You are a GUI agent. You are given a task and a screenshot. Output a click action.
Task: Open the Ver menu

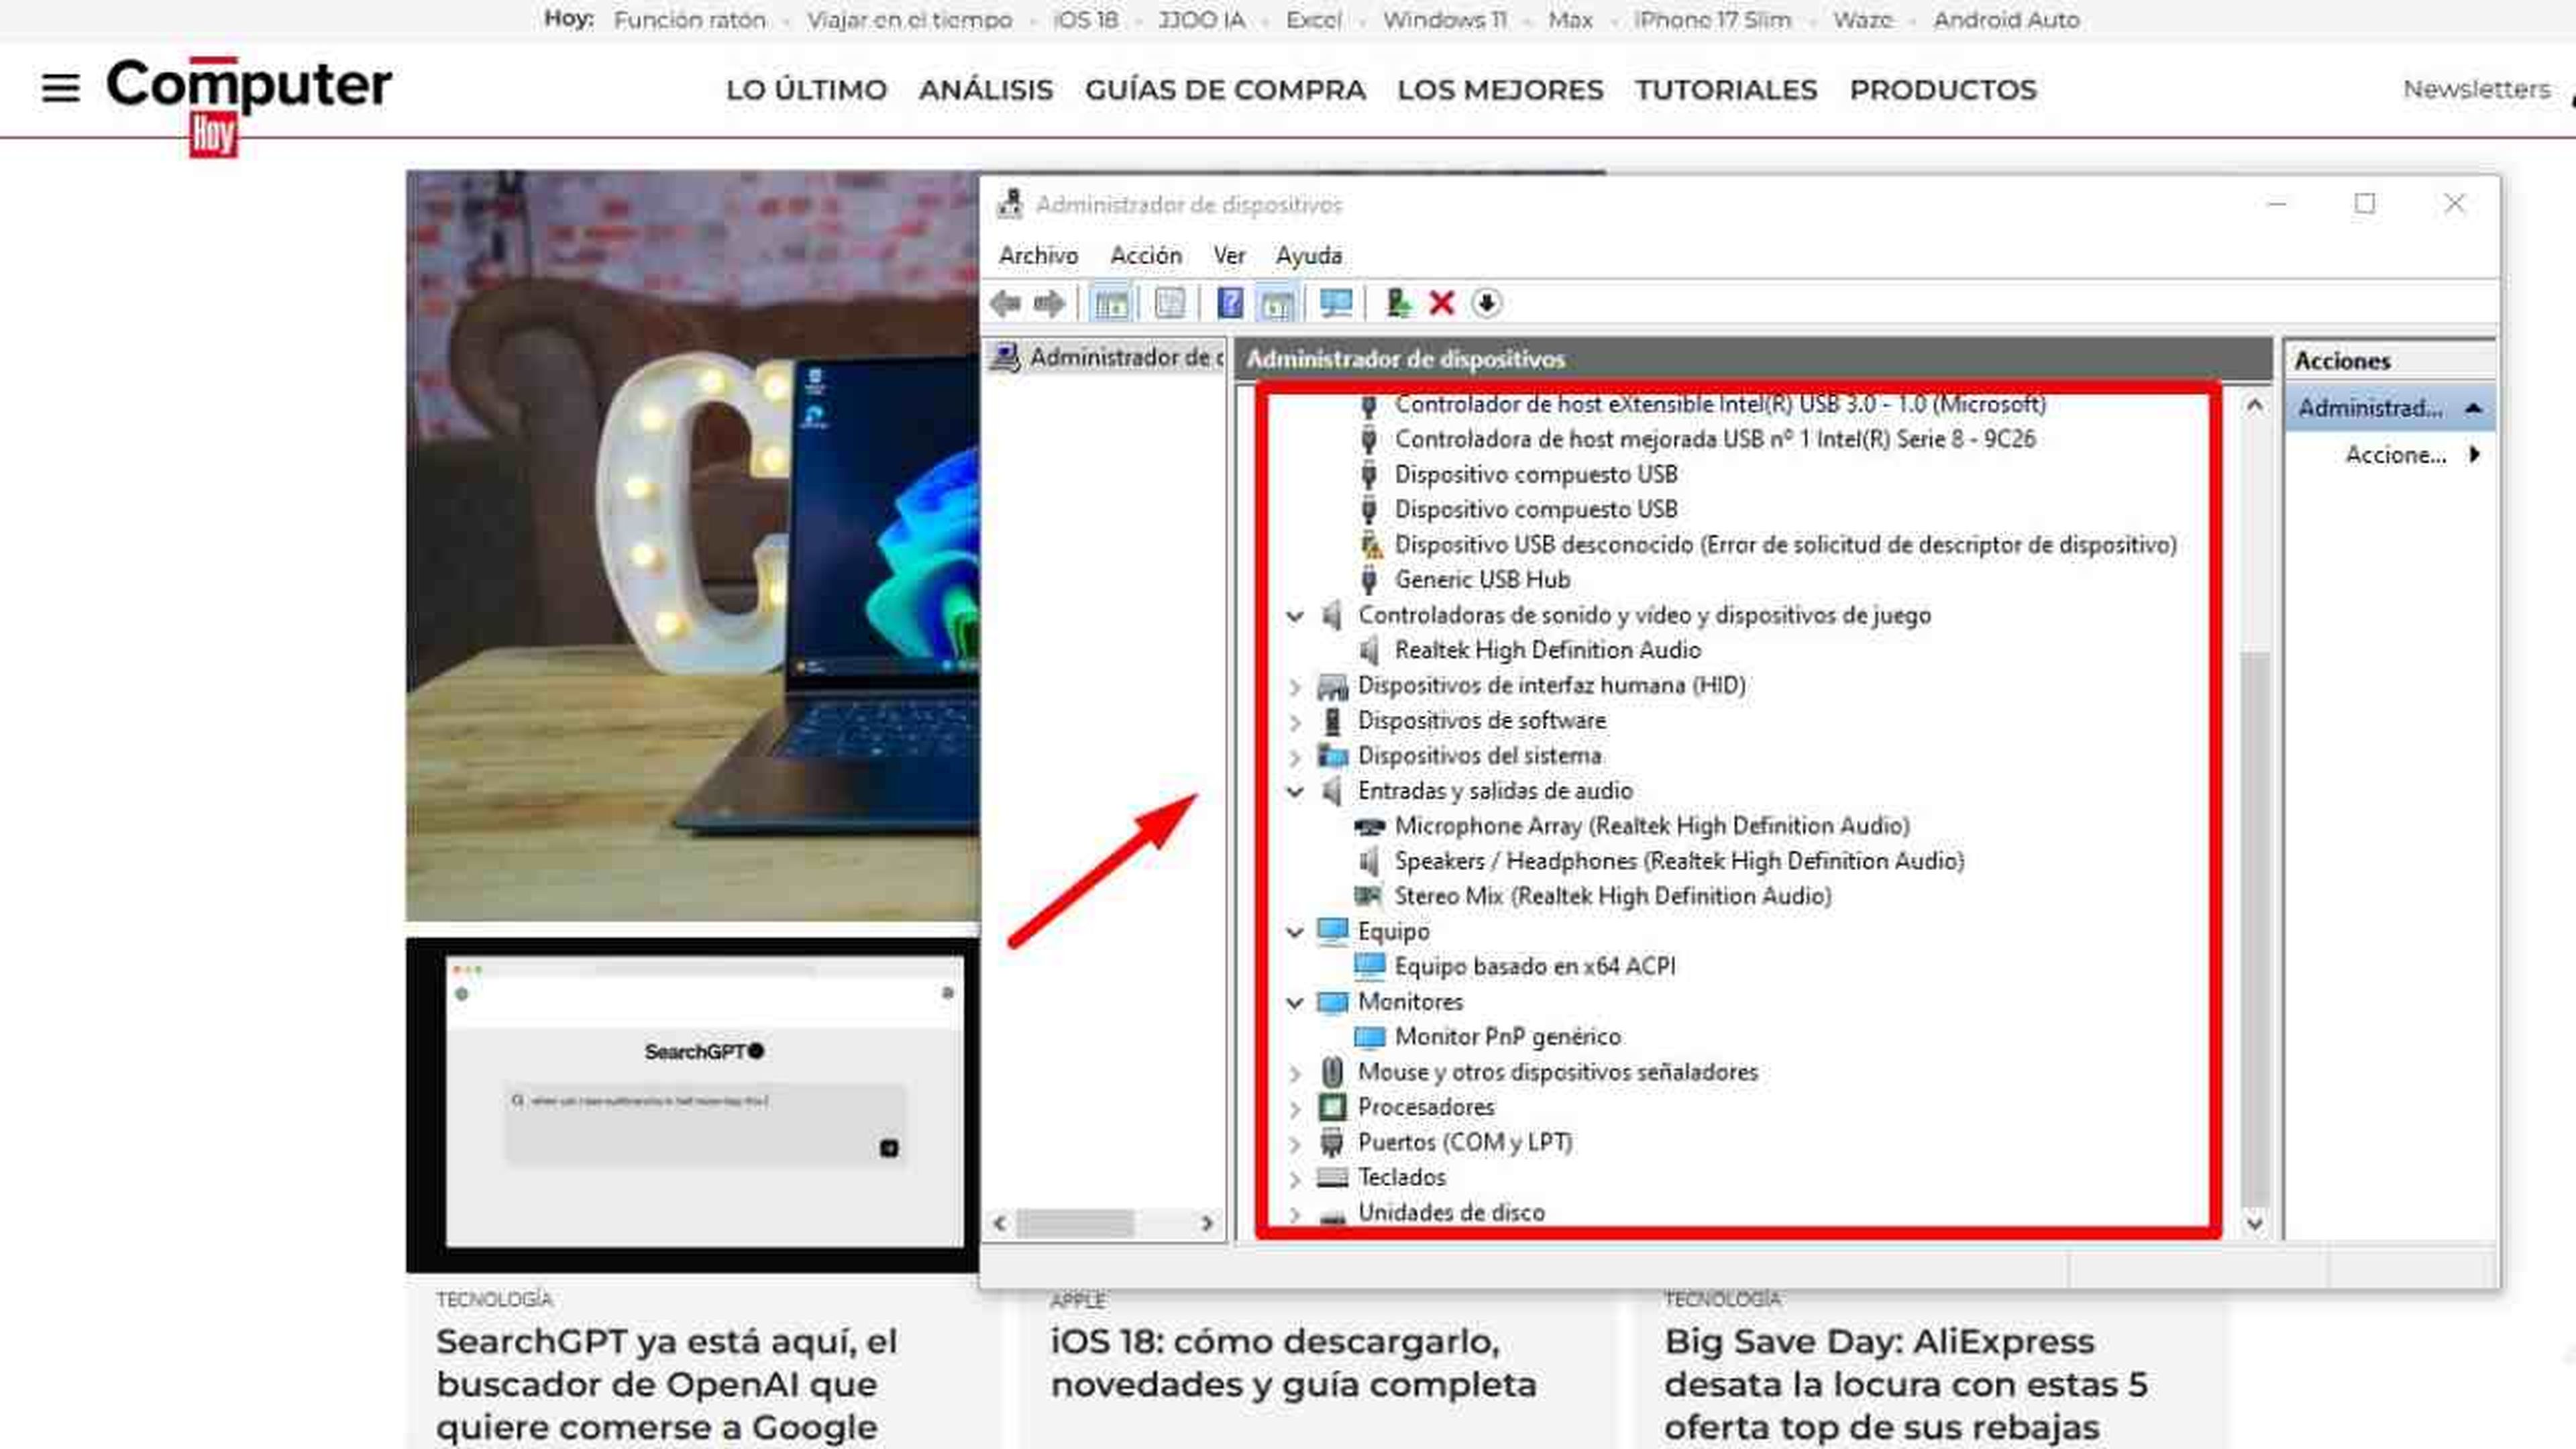pos(1229,256)
